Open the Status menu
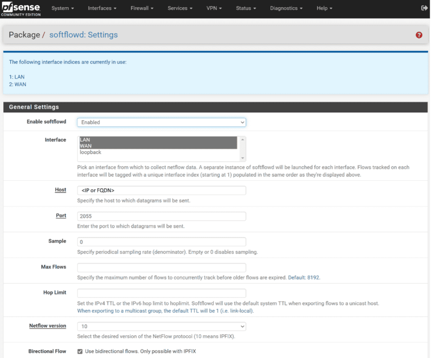The height and width of the screenshot is (358, 431). point(246,8)
